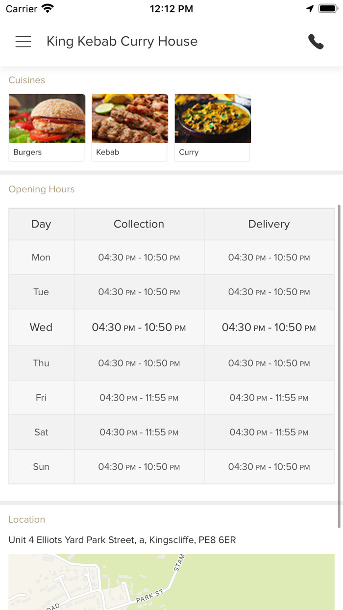Click the King Kebab Curry House title

pos(122,42)
